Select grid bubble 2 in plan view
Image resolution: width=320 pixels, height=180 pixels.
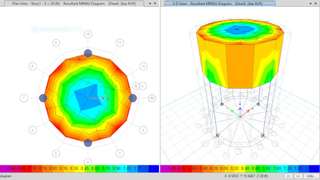pyautogui.click(x=143, y=130)
